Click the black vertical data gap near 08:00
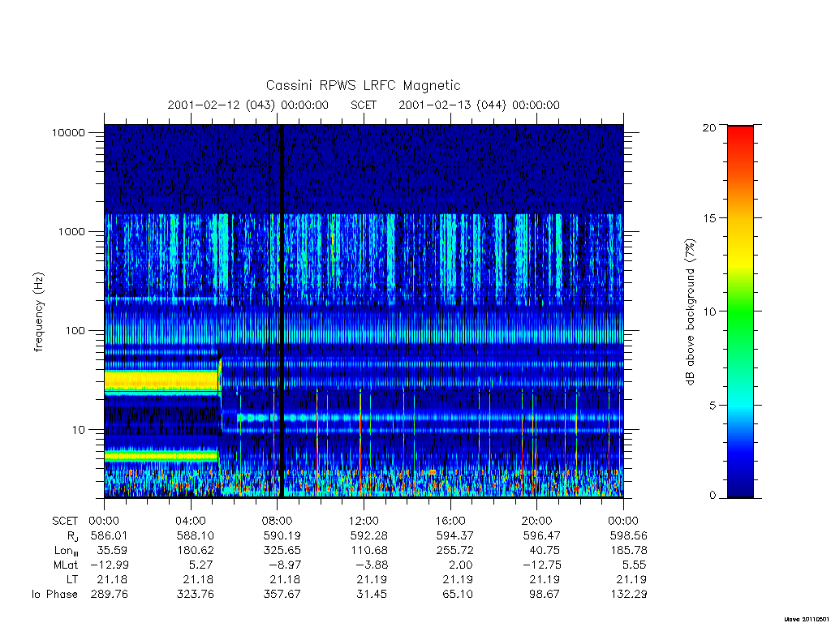This screenshot has width=831, height=623. [282, 311]
